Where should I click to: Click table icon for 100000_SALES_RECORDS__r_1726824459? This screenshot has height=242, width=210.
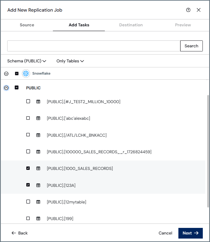tap(38, 152)
